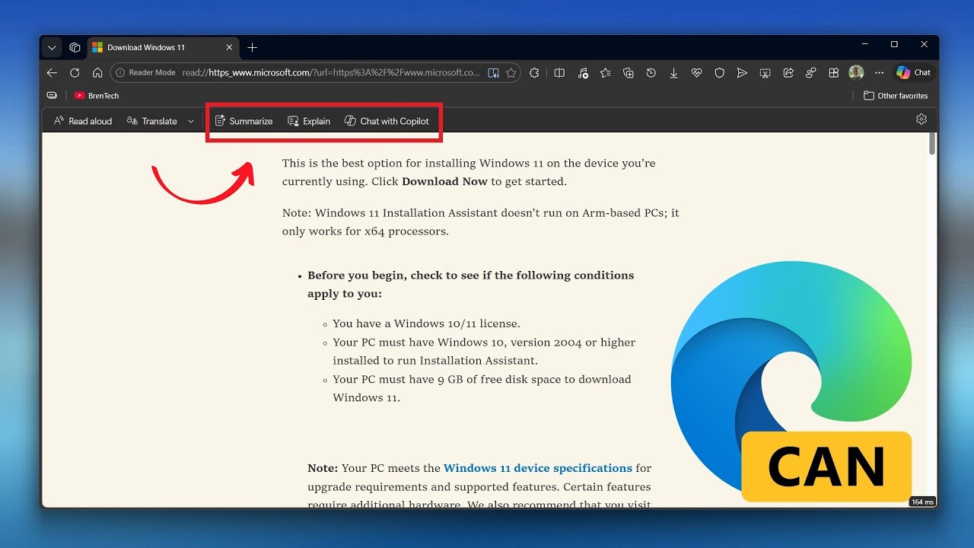Open Copilot Chat button
The image size is (974, 548).
[x=913, y=73]
